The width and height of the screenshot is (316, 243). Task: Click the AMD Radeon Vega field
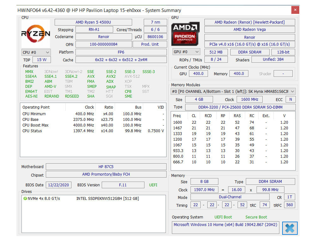pos(250,30)
